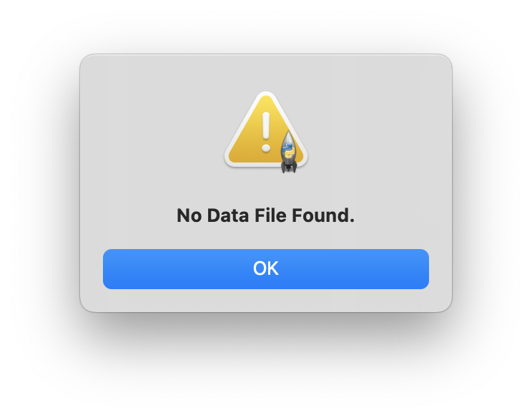532x418 pixels.
Task: Click the bottom-left corner of the triangle
Action: point(231,160)
